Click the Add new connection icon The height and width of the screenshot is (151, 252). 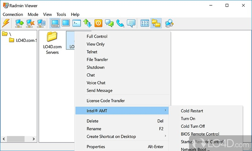point(19,23)
